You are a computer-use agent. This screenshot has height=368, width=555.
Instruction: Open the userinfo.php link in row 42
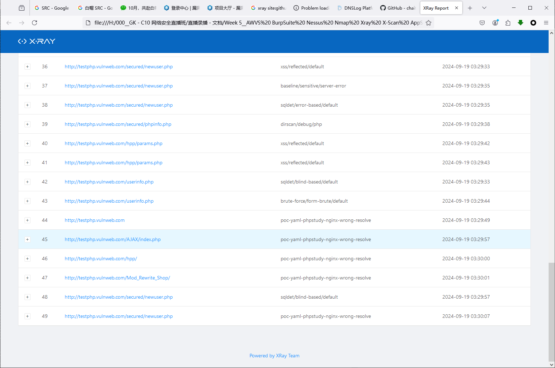[109, 182]
